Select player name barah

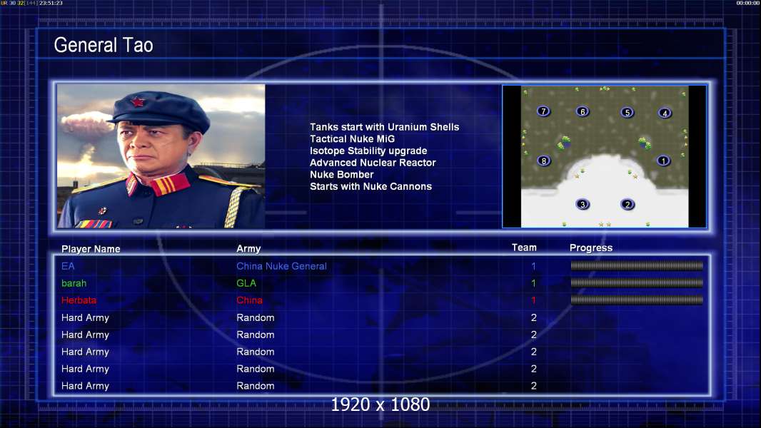click(x=74, y=283)
